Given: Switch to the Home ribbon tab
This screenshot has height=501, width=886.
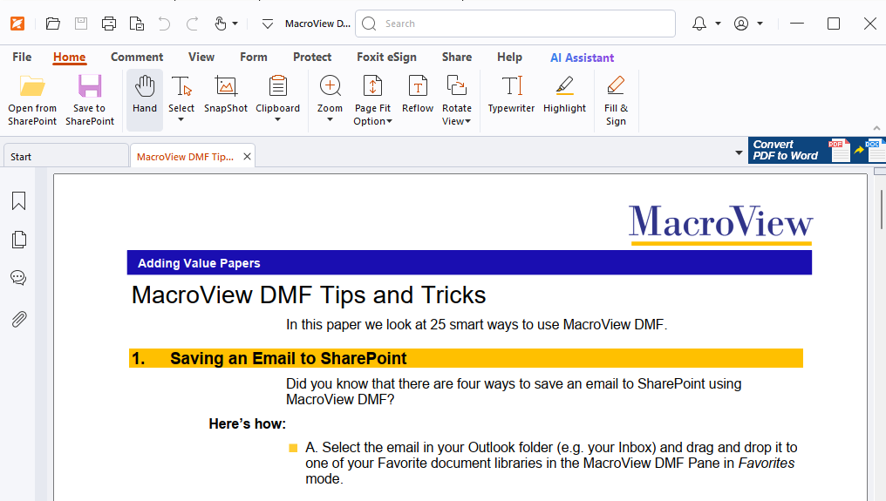Looking at the screenshot, I should coord(70,57).
